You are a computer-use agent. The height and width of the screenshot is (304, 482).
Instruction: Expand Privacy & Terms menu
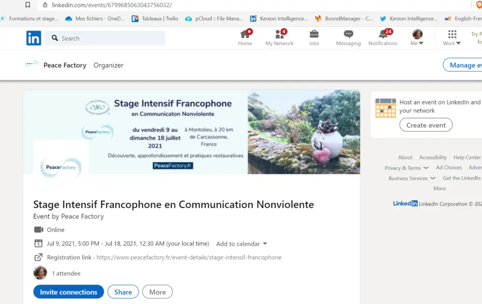[406, 168]
